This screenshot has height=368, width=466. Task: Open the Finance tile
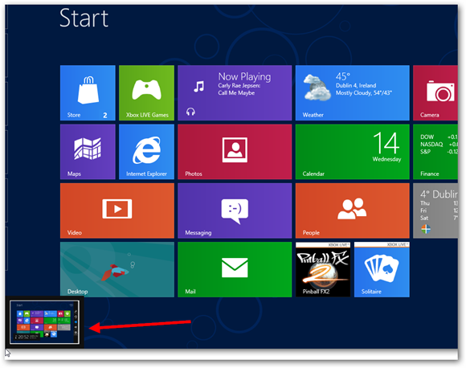pyautogui.click(x=435, y=152)
